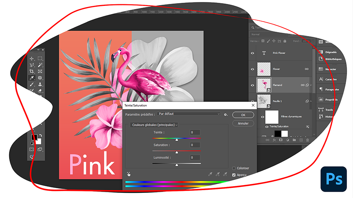The width and height of the screenshot is (353, 198).
Task: Click the Annuler button
Action: pos(243,123)
